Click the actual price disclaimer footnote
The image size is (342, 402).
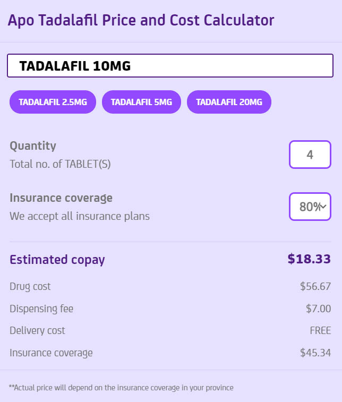[x=121, y=388]
